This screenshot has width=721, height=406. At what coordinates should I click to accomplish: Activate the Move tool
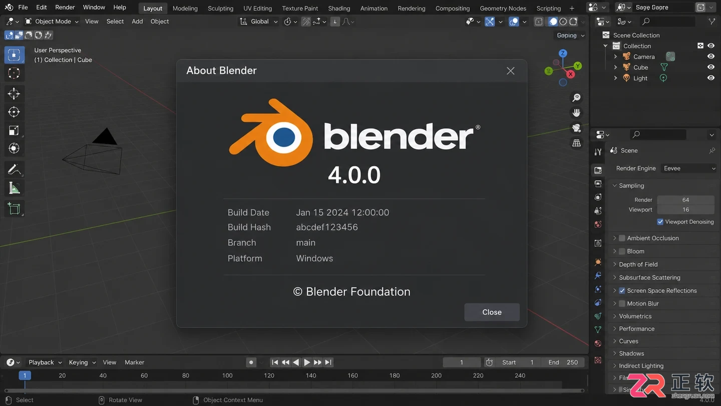tap(14, 94)
